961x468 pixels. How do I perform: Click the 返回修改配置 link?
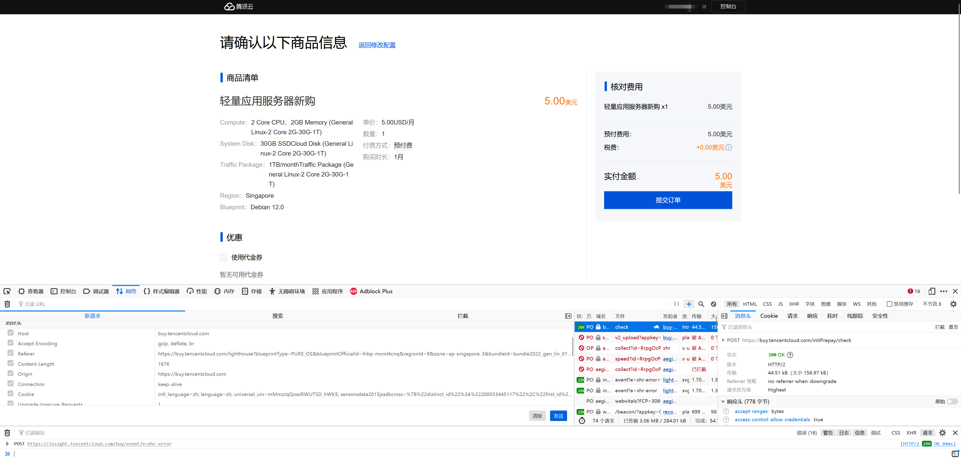pyautogui.click(x=377, y=45)
